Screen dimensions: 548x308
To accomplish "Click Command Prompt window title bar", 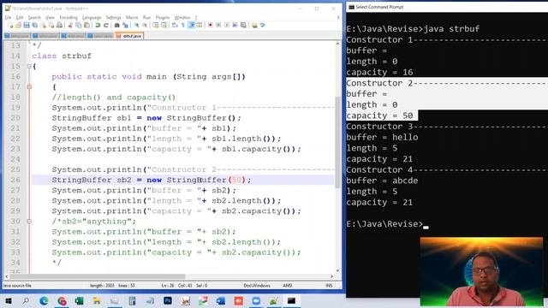I will pyautogui.click(x=447, y=7).
